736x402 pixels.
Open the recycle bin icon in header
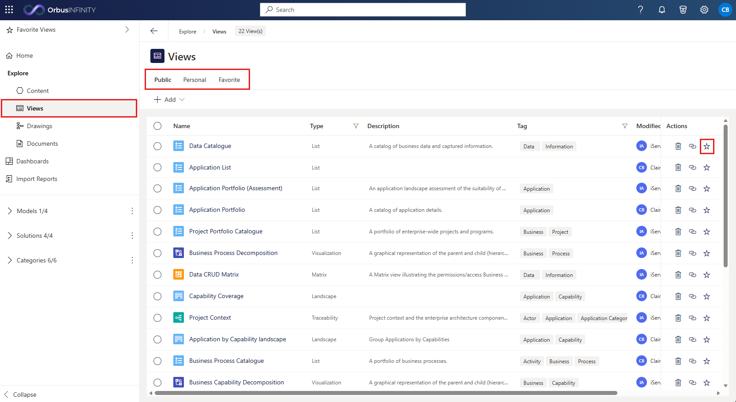tap(683, 10)
